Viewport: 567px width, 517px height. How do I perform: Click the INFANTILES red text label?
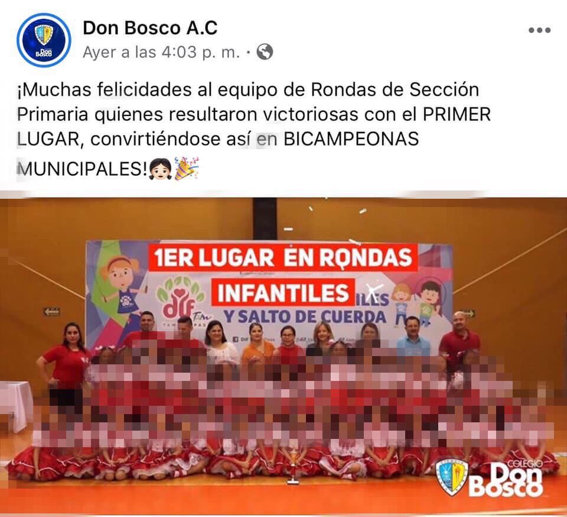click(x=283, y=293)
